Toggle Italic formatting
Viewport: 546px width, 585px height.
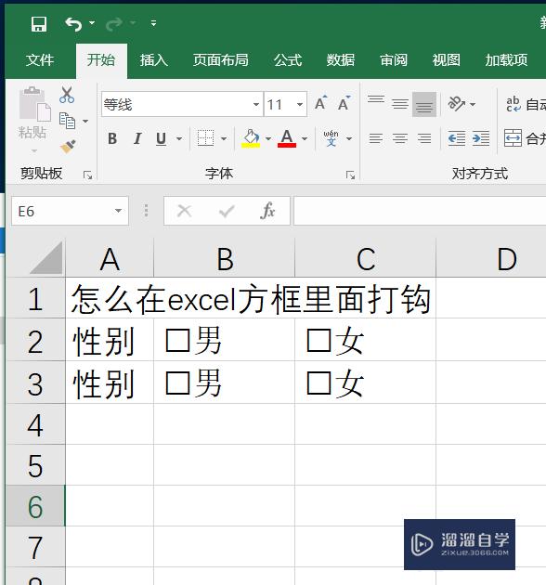click(x=137, y=138)
